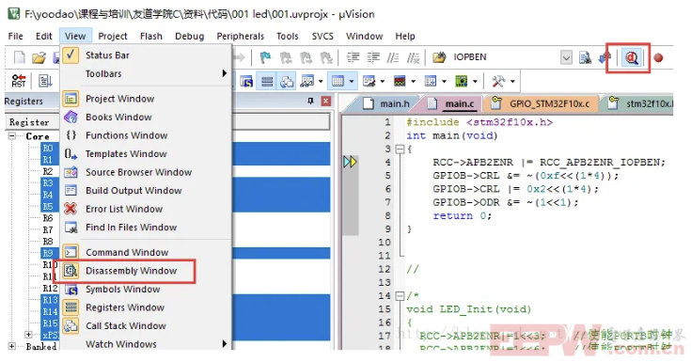
Task: Expand Watch Windows submenu in View menu
Action: 146,344
